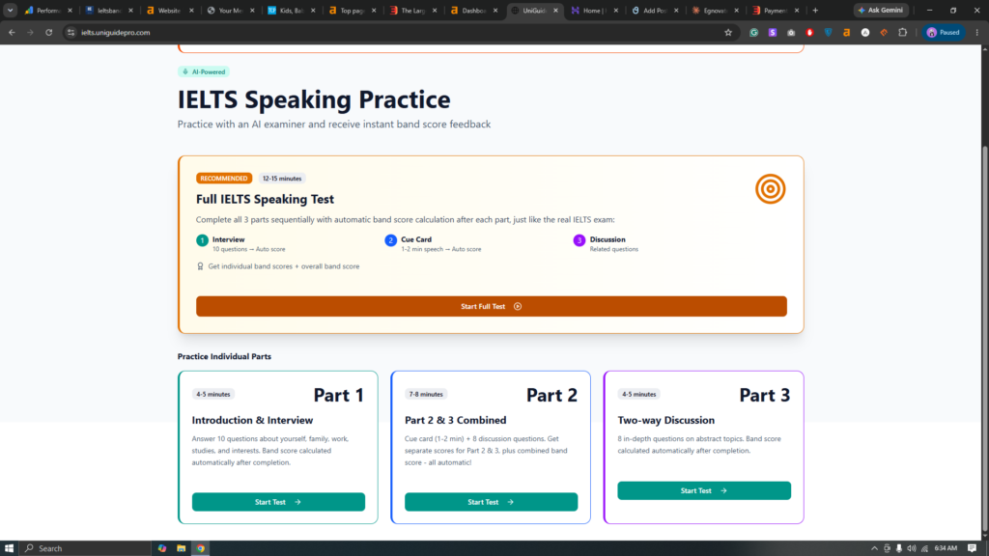Click the Start Full Test button
This screenshot has height=556, width=989.
pyautogui.click(x=492, y=306)
